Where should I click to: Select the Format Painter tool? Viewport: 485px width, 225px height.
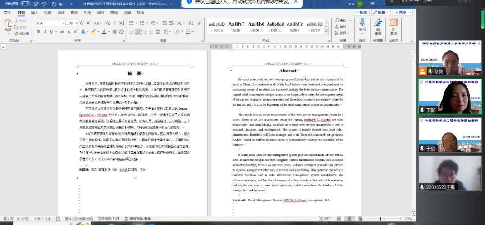(22, 34)
